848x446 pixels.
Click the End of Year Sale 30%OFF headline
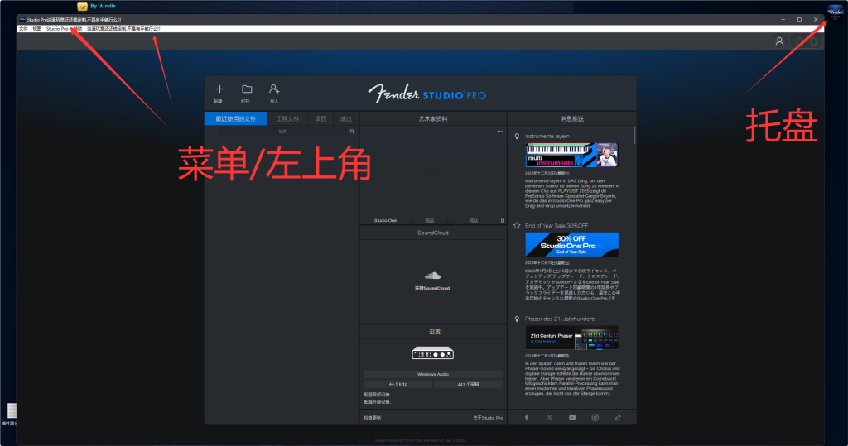556,225
